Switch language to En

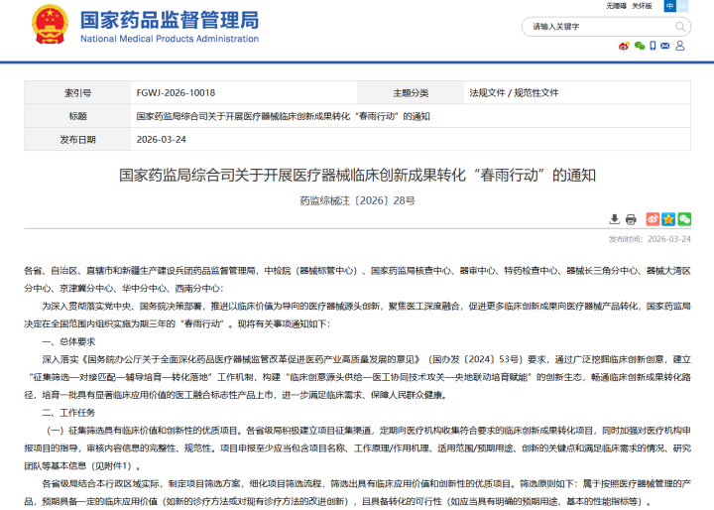(x=682, y=6)
